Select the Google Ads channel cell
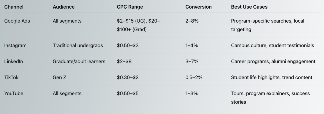 coord(17,21)
